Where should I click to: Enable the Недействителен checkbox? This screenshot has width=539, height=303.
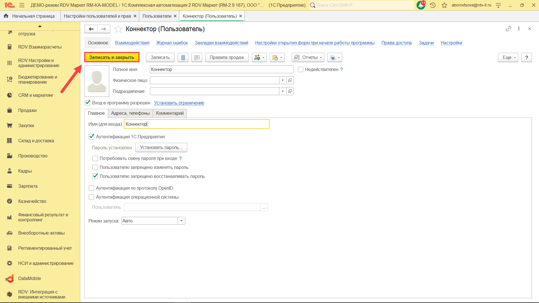coord(300,70)
